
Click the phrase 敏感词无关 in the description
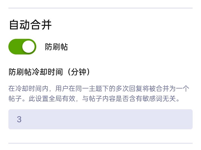click(159, 99)
